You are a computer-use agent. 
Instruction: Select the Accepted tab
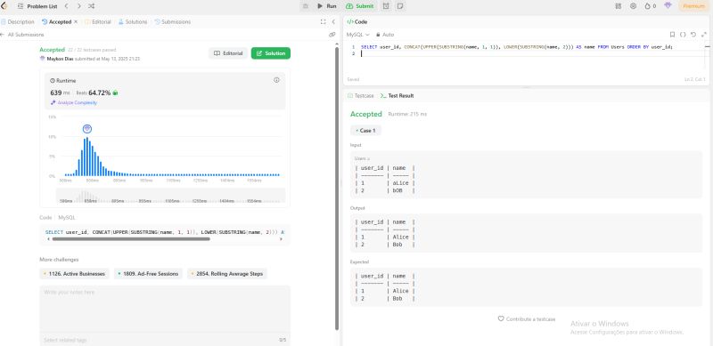tap(57, 22)
